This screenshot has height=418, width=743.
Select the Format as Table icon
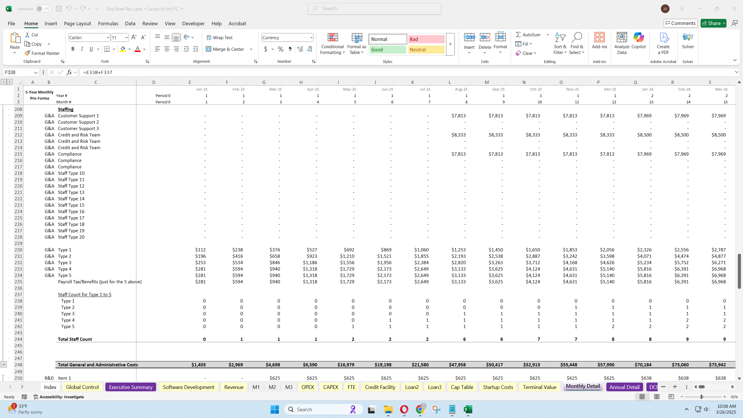point(356,39)
